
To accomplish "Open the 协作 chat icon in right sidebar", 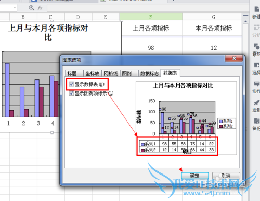I will point(256,84).
